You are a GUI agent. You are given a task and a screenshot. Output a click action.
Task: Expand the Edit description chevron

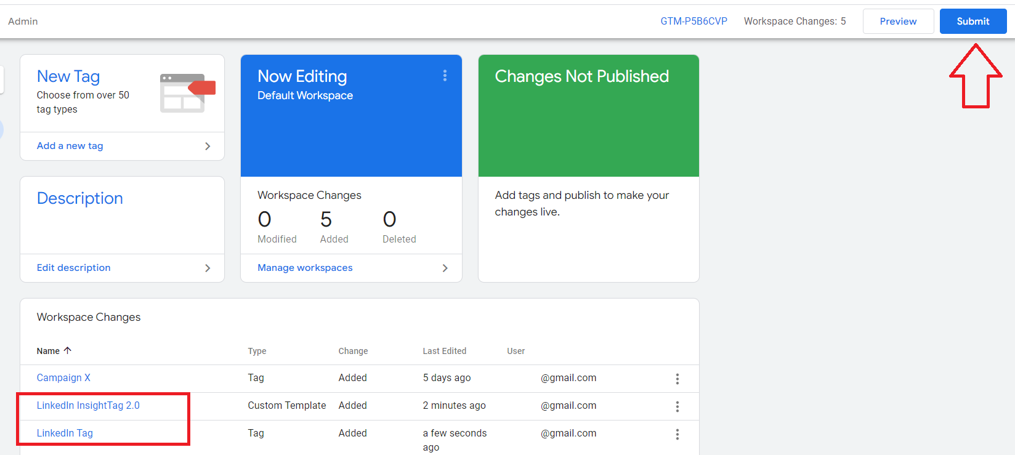[x=208, y=268]
